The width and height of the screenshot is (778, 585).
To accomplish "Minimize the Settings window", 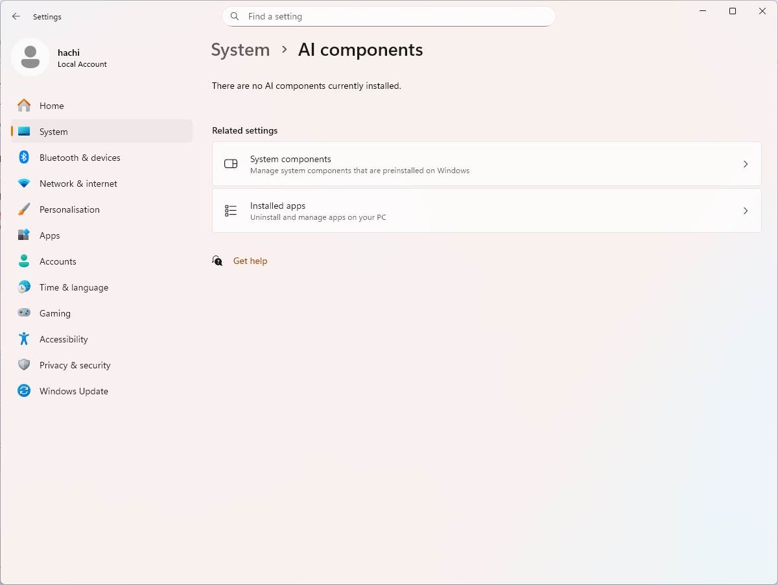I will [703, 11].
